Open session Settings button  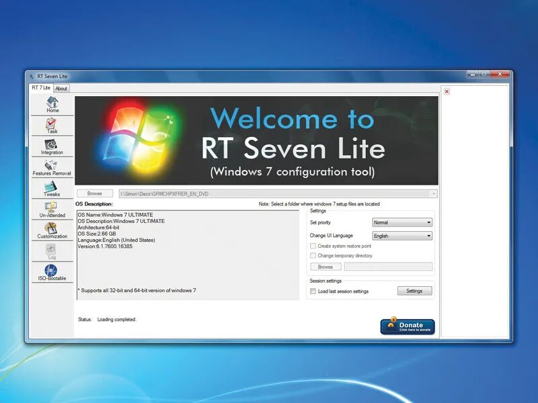tap(414, 291)
